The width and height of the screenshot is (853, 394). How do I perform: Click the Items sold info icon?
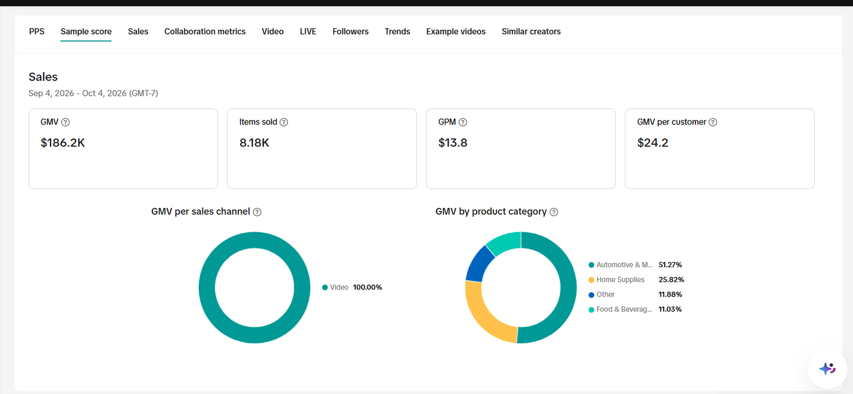(284, 122)
